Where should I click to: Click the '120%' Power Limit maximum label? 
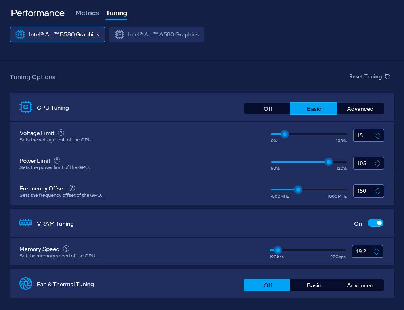pos(341,169)
